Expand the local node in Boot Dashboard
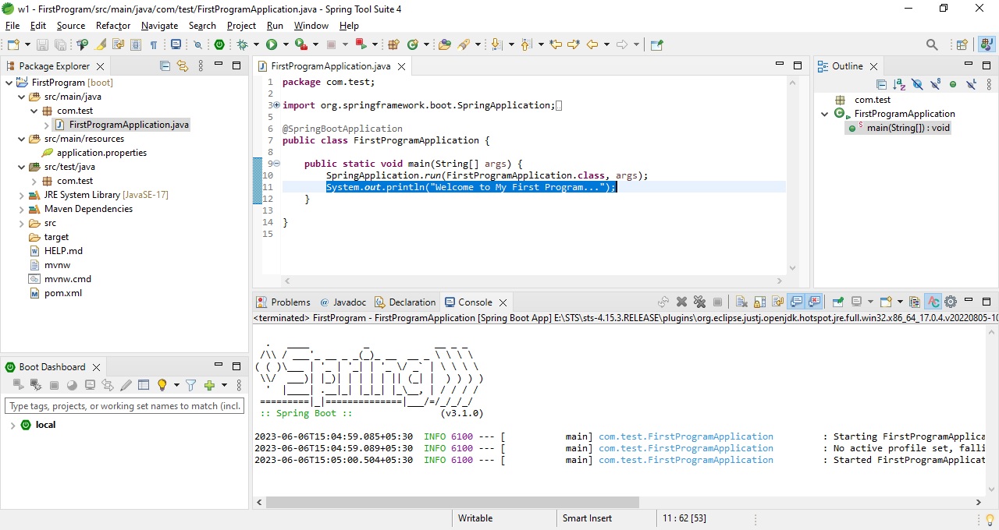The width and height of the screenshot is (999, 530). pos(13,425)
